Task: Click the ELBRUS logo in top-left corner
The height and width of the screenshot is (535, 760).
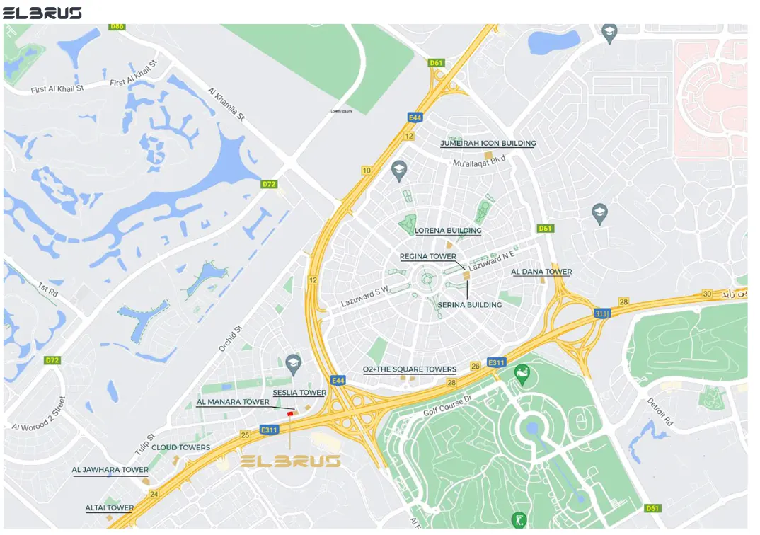Action: 42,13
